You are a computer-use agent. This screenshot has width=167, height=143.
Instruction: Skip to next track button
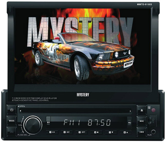(x=142, y=120)
